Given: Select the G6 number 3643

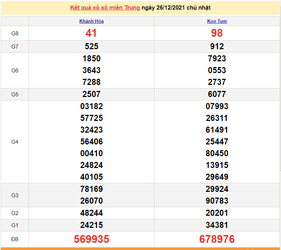Looking at the screenshot, I should click(x=91, y=70).
